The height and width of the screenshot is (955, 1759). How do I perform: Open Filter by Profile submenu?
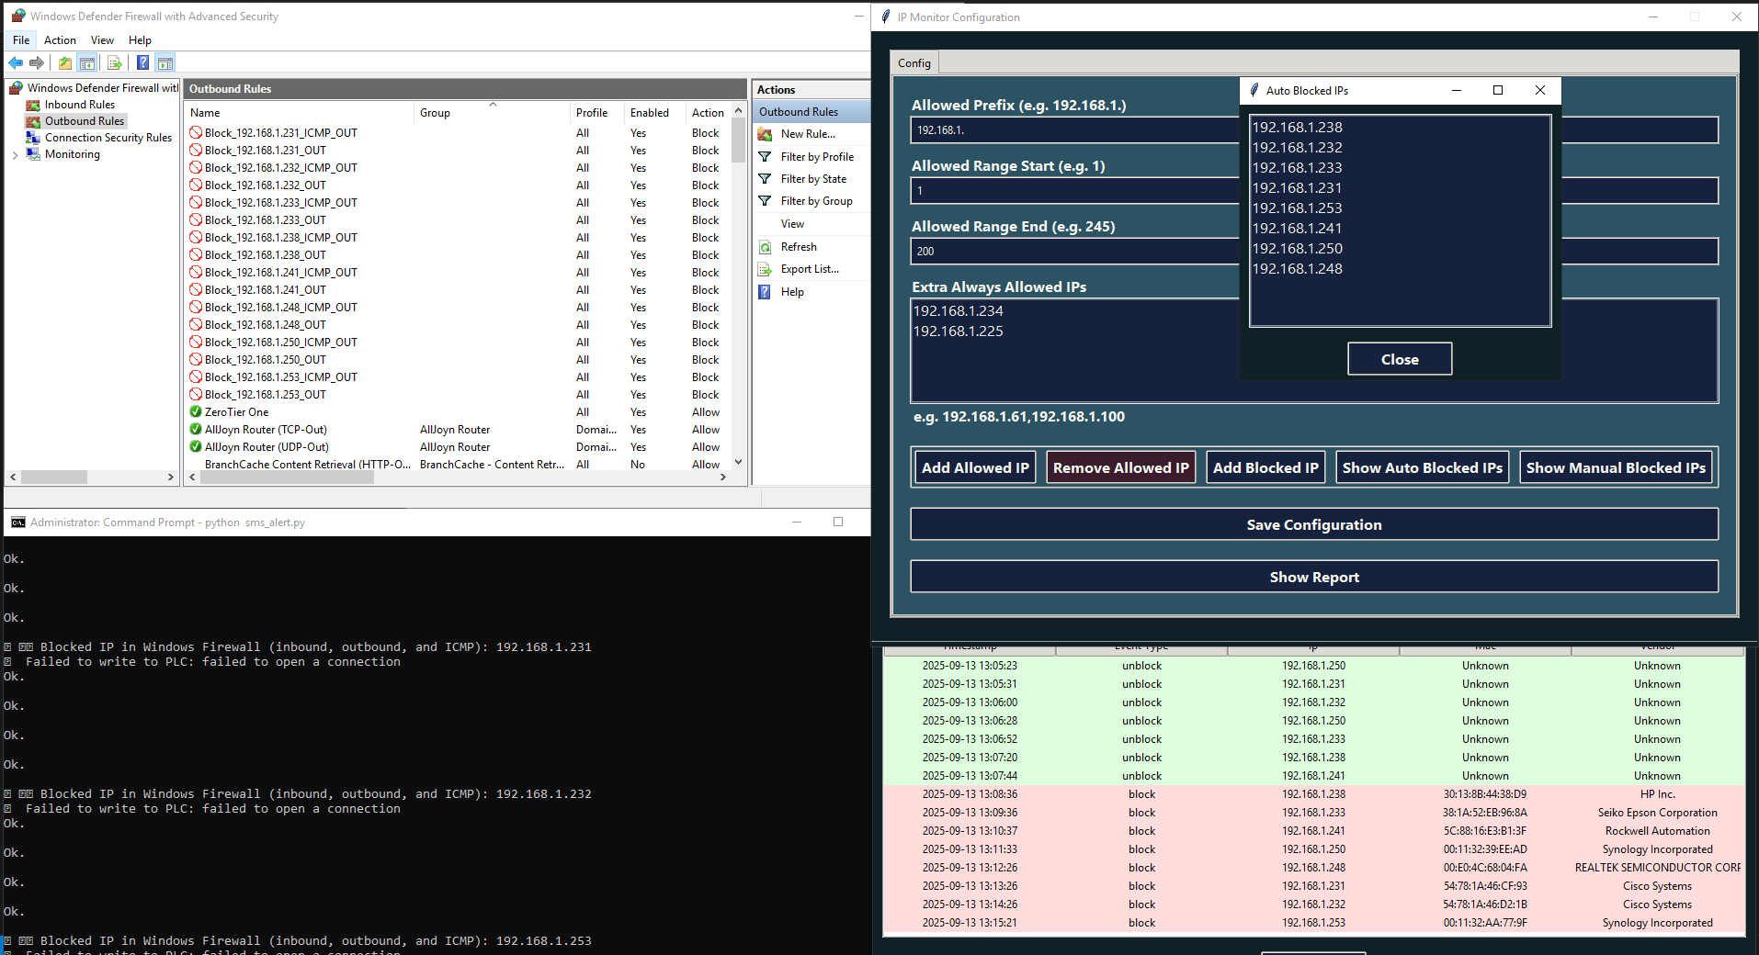pos(816,157)
